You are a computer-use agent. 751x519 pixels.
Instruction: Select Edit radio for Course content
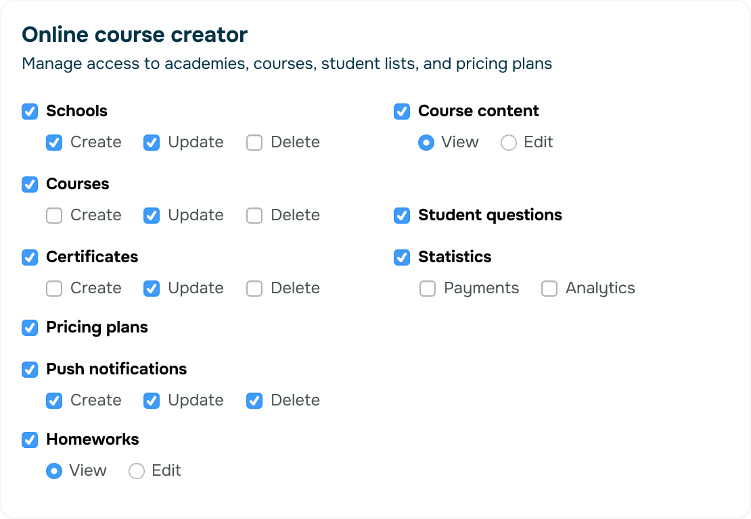point(509,143)
